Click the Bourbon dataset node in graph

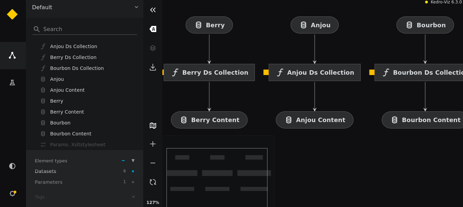point(425,25)
